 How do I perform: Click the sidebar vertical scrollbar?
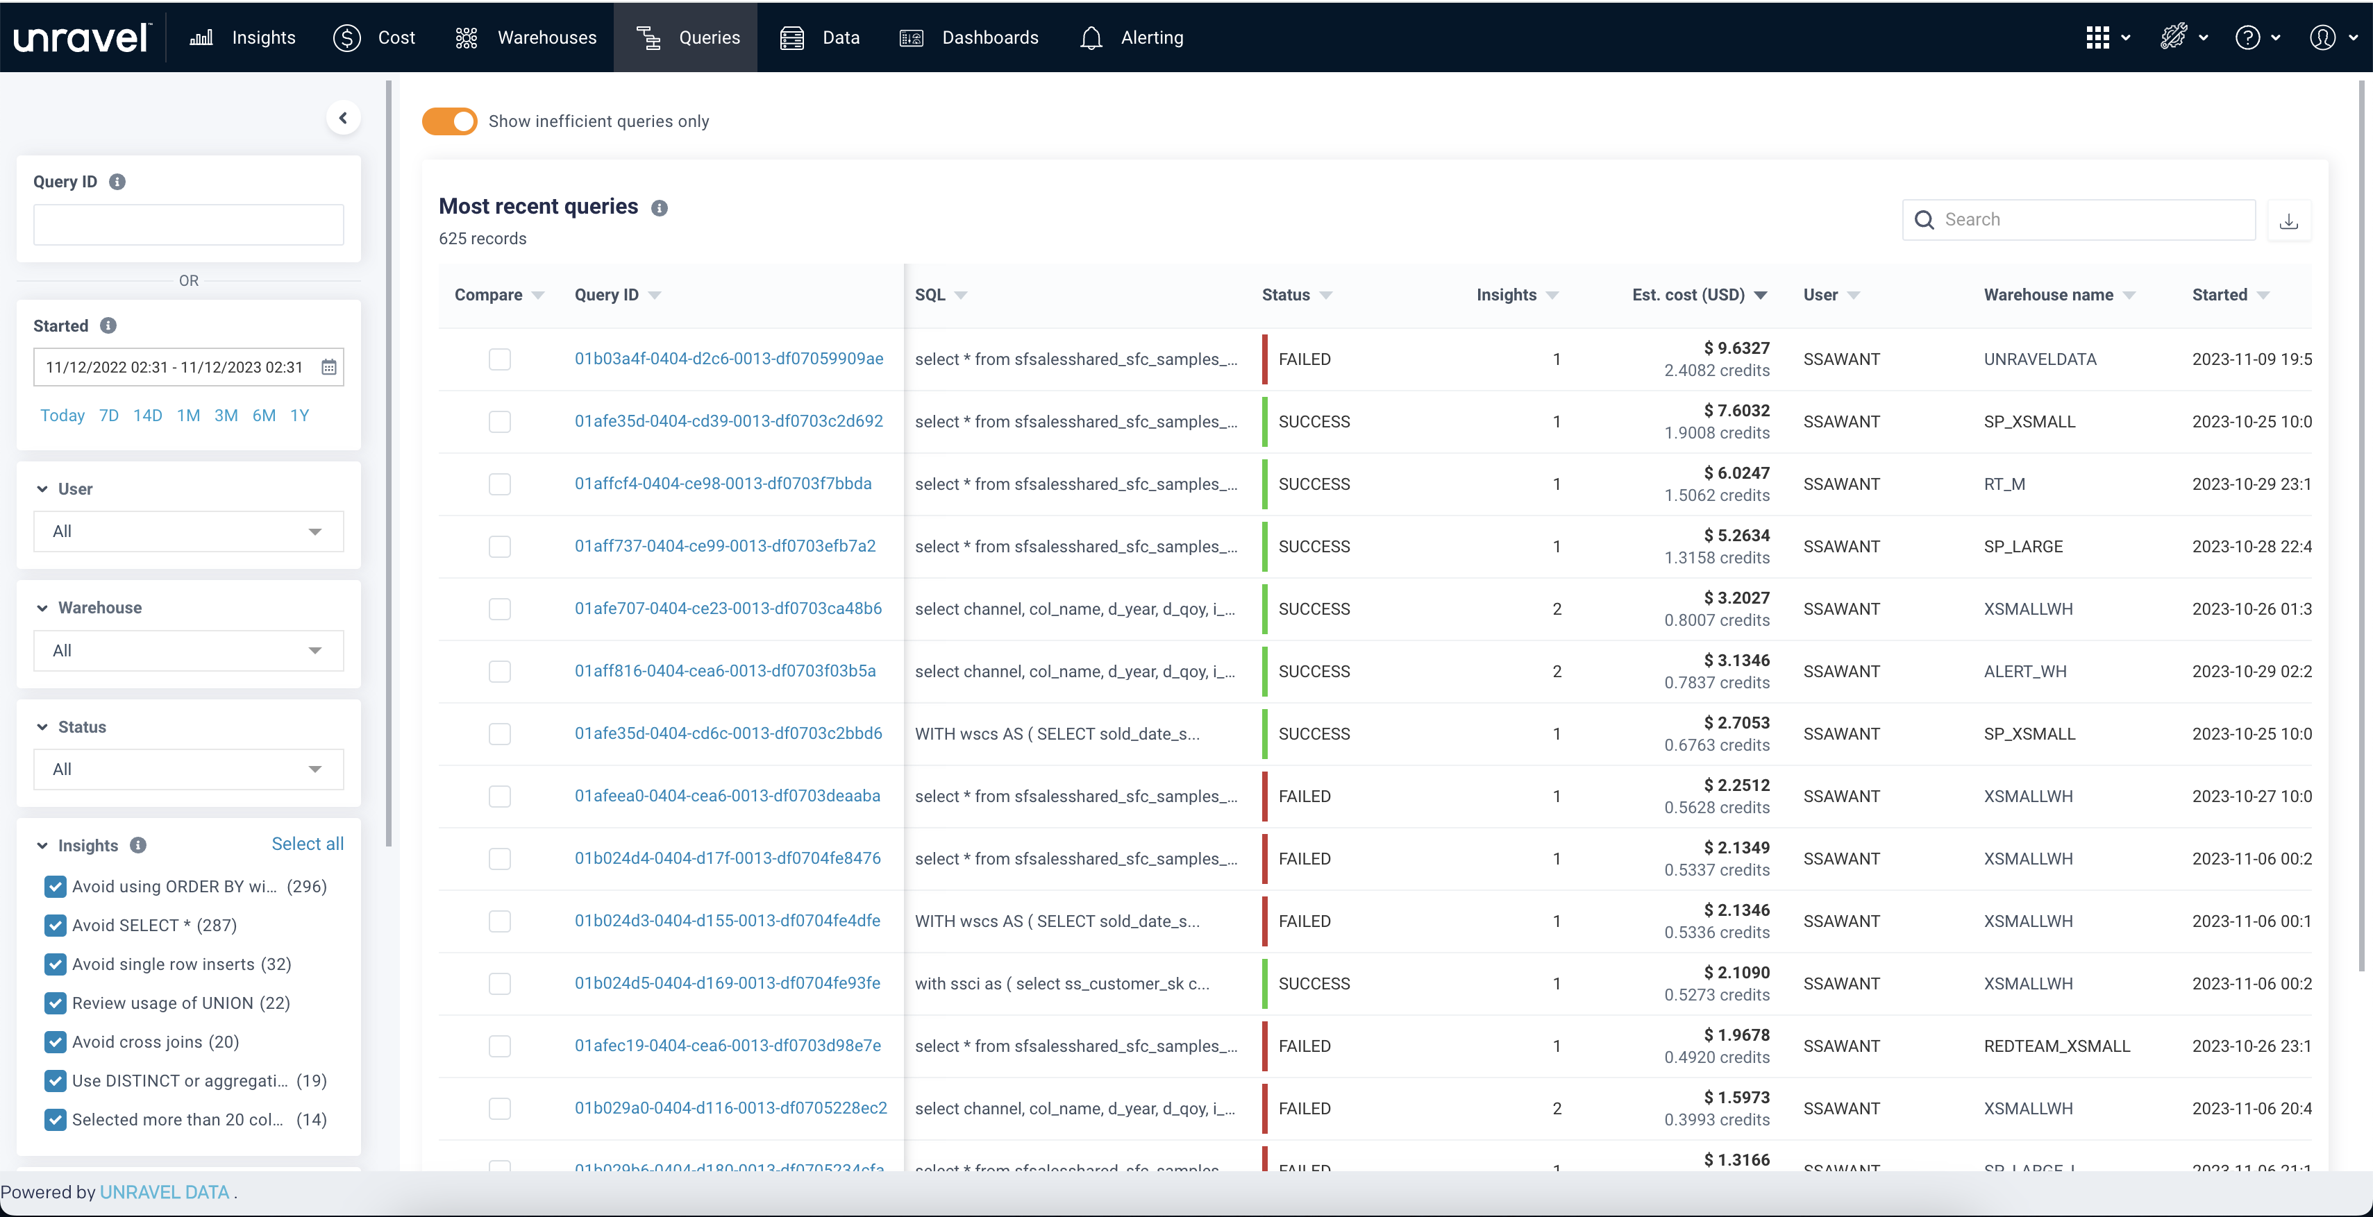click(389, 464)
